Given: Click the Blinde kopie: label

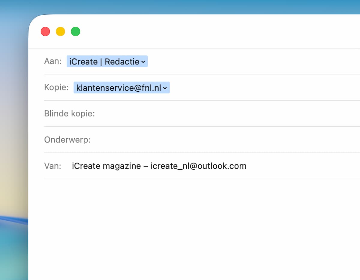Looking at the screenshot, I should pyautogui.click(x=69, y=114).
